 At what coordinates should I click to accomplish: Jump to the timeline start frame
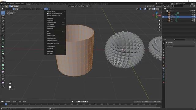77,102
